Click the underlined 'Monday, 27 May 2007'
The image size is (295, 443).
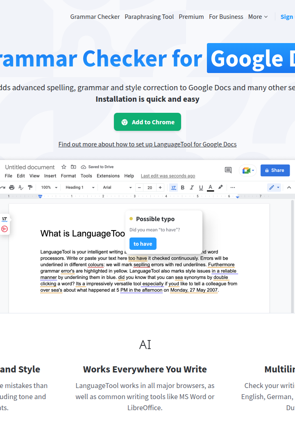[x=194, y=290]
